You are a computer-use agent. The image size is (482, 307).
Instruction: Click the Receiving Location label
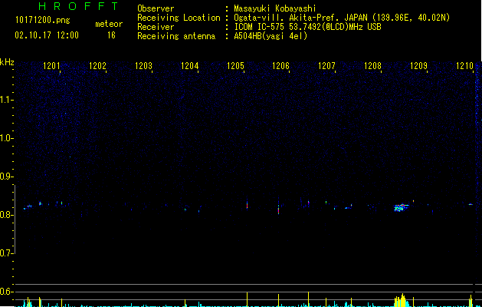coord(179,18)
